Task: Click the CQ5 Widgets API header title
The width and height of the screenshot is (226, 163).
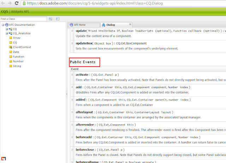Action: coord(15,12)
